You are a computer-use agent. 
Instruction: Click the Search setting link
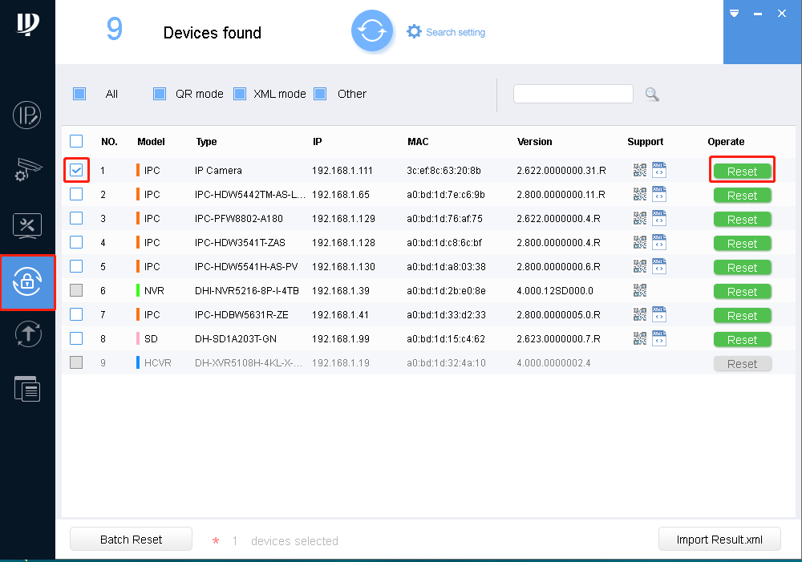pyautogui.click(x=456, y=32)
